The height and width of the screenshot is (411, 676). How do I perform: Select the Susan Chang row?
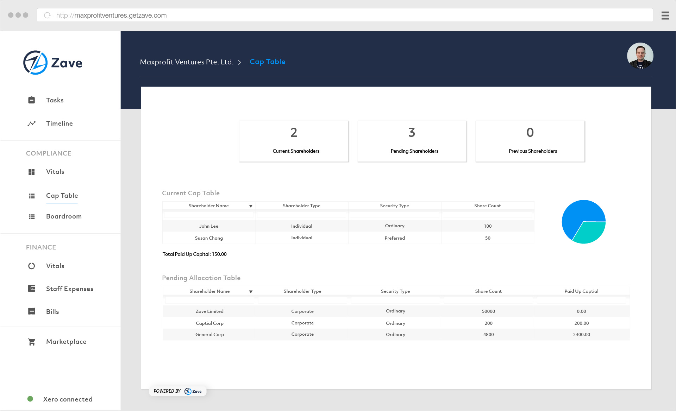(x=348, y=238)
